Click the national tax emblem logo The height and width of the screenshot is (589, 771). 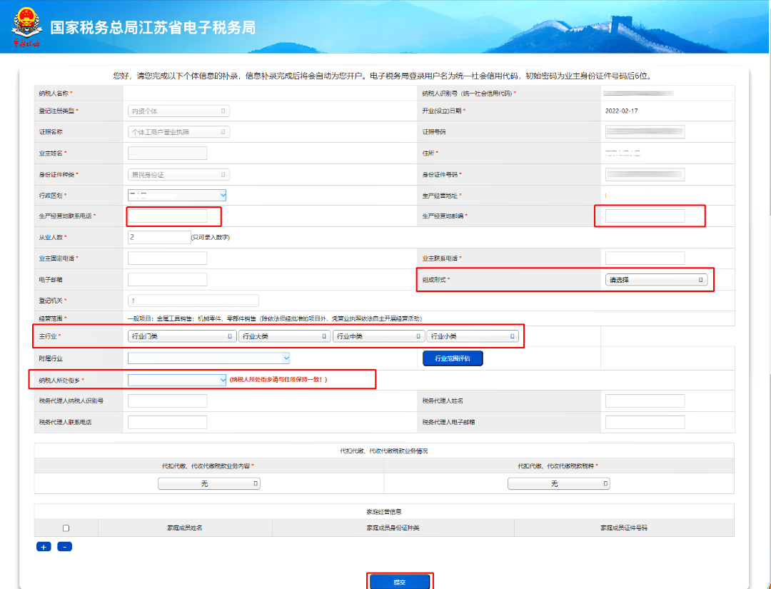click(26, 27)
